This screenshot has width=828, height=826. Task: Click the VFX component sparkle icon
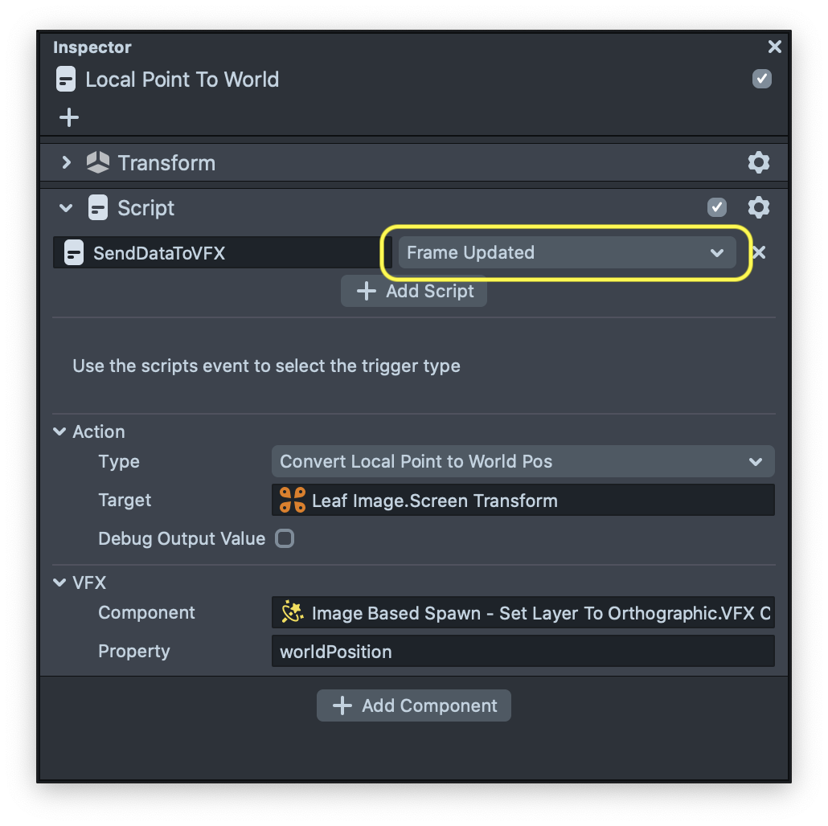[293, 613]
